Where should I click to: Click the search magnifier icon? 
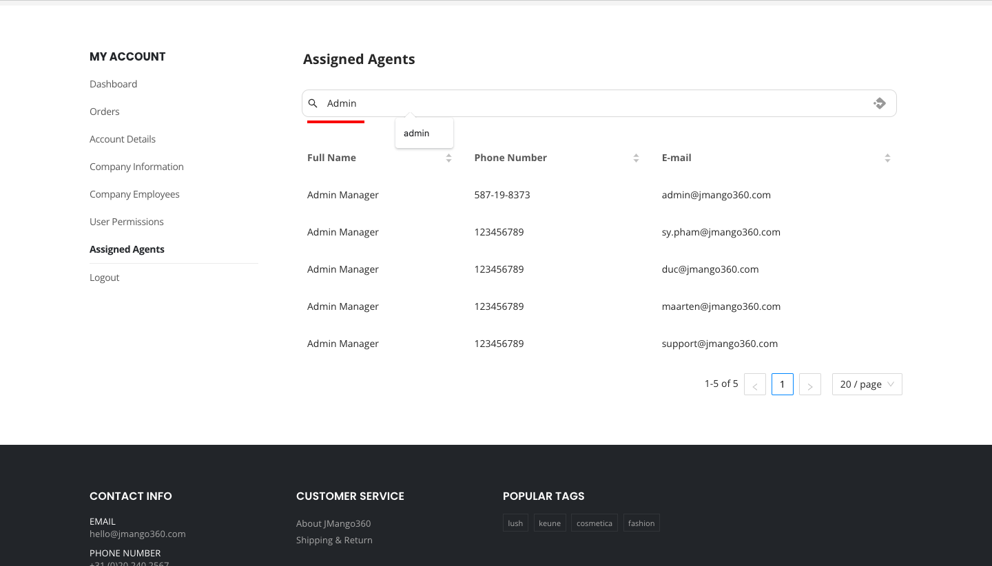click(x=313, y=103)
